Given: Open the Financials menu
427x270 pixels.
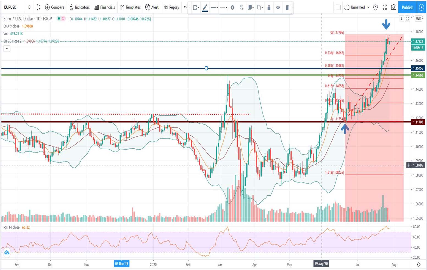Looking at the screenshot, I should coord(105,7).
